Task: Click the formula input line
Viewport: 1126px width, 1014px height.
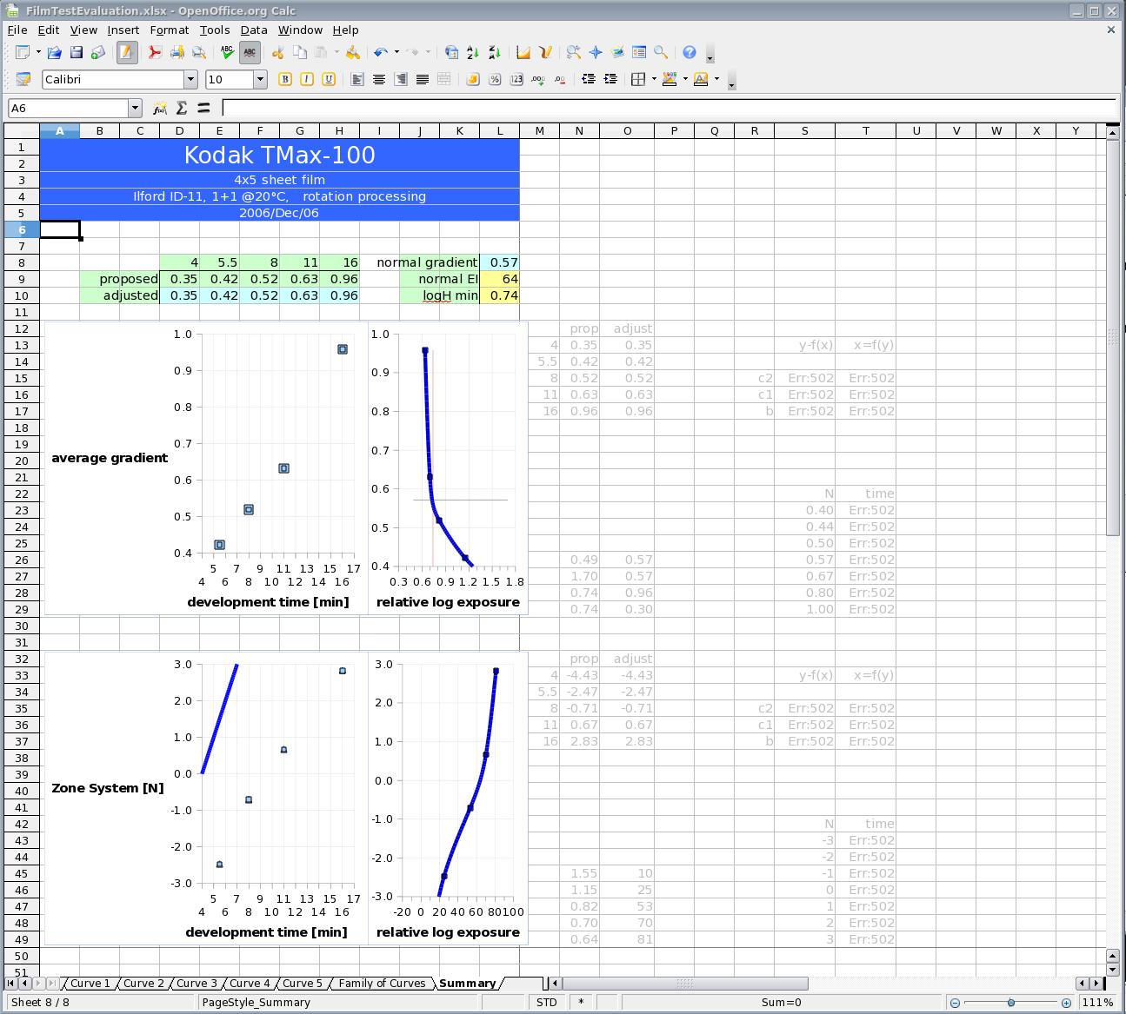Action: click(x=670, y=108)
